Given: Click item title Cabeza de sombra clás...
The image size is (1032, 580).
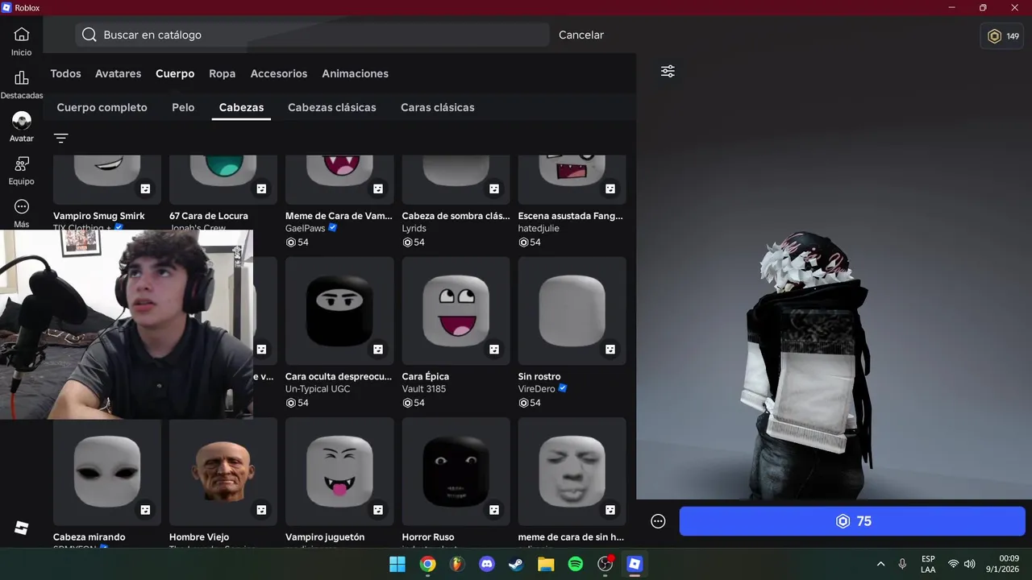Looking at the screenshot, I should coord(456,216).
